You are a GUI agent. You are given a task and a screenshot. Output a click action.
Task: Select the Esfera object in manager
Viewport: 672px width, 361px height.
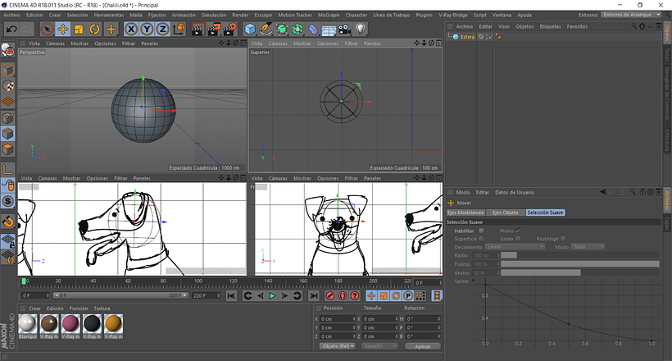467,37
